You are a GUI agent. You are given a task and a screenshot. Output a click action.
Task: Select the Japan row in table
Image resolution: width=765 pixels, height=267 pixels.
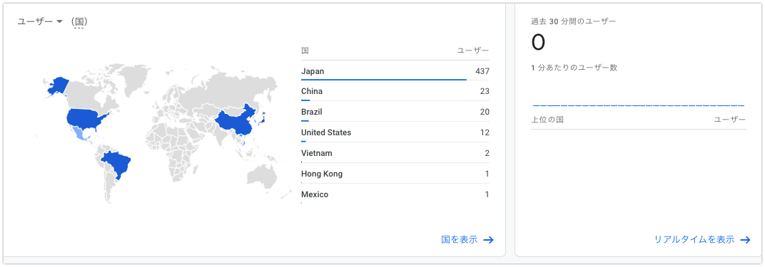click(x=395, y=71)
